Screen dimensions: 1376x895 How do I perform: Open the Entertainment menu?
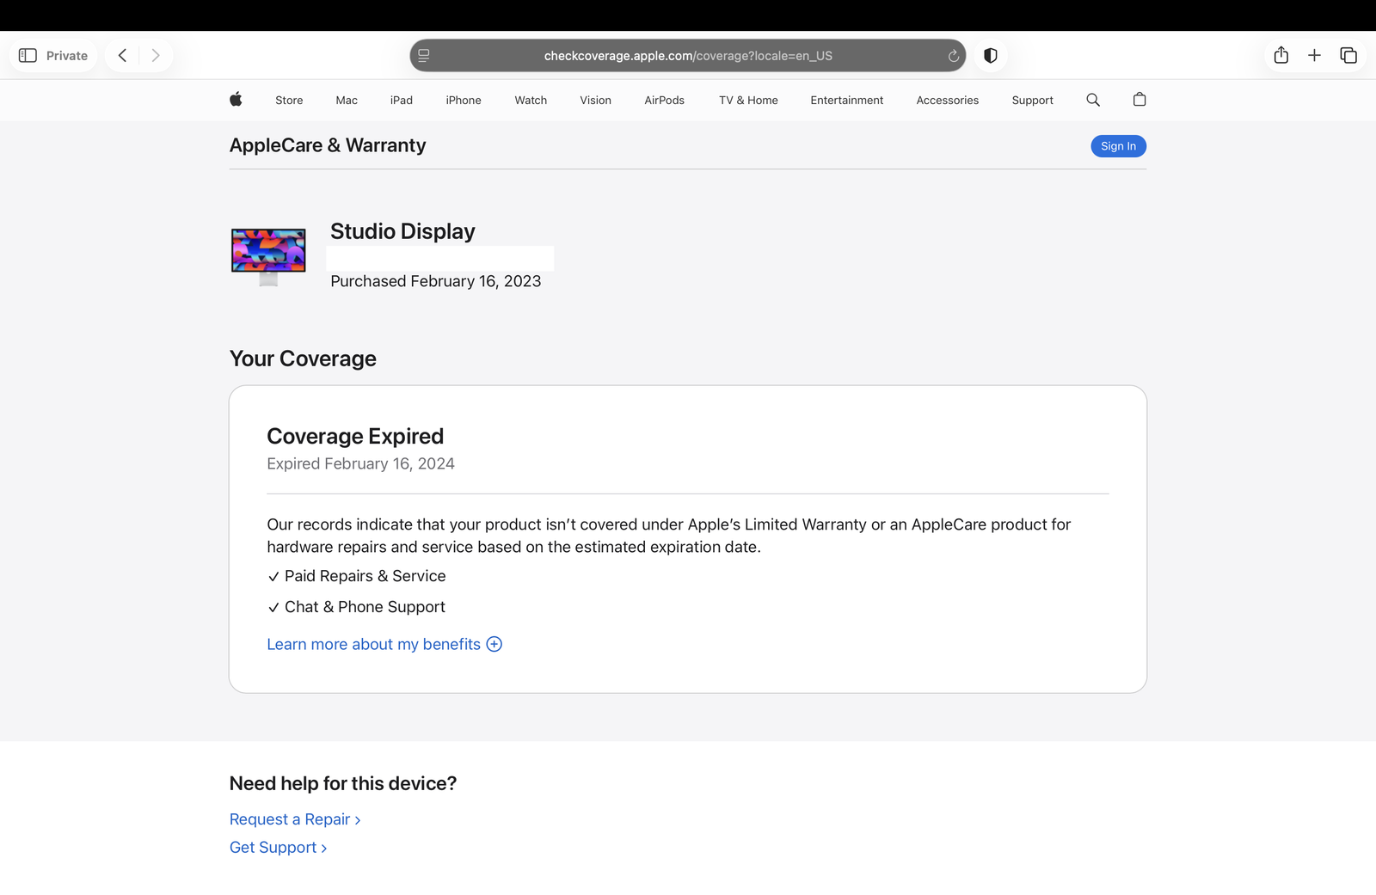click(847, 101)
